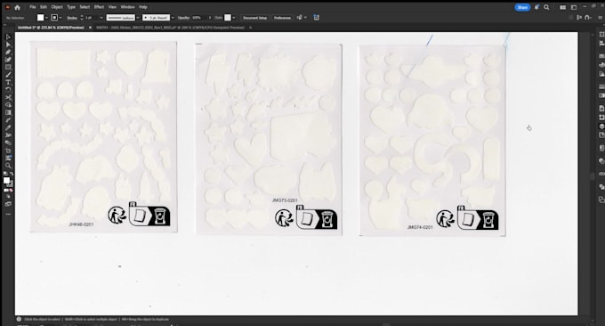Click the Document Setup button
605x326 pixels.
tap(255, 18)
